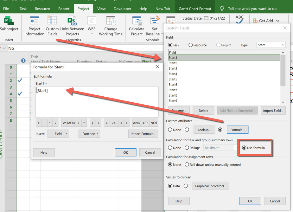Image resolution: width=293 pixels, height=212 pixels.
Task: Open the Insert Function dropdown
Action: pos(89,134)
